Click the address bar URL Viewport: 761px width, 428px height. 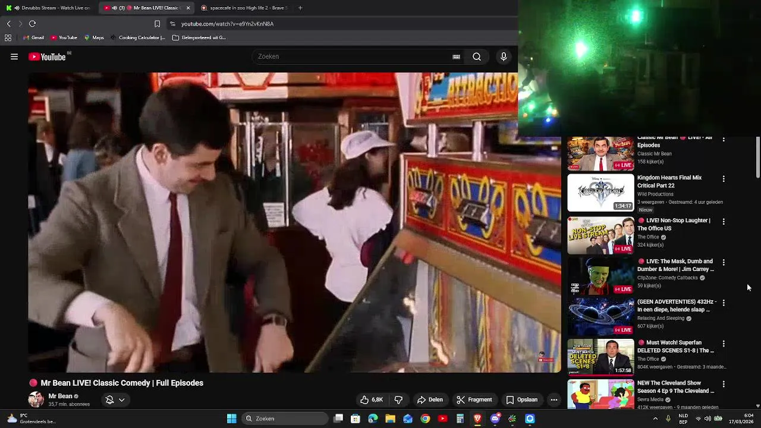tap(227, 24)
